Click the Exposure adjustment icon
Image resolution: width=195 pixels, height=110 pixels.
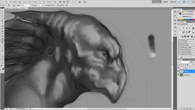pos(193,28)
